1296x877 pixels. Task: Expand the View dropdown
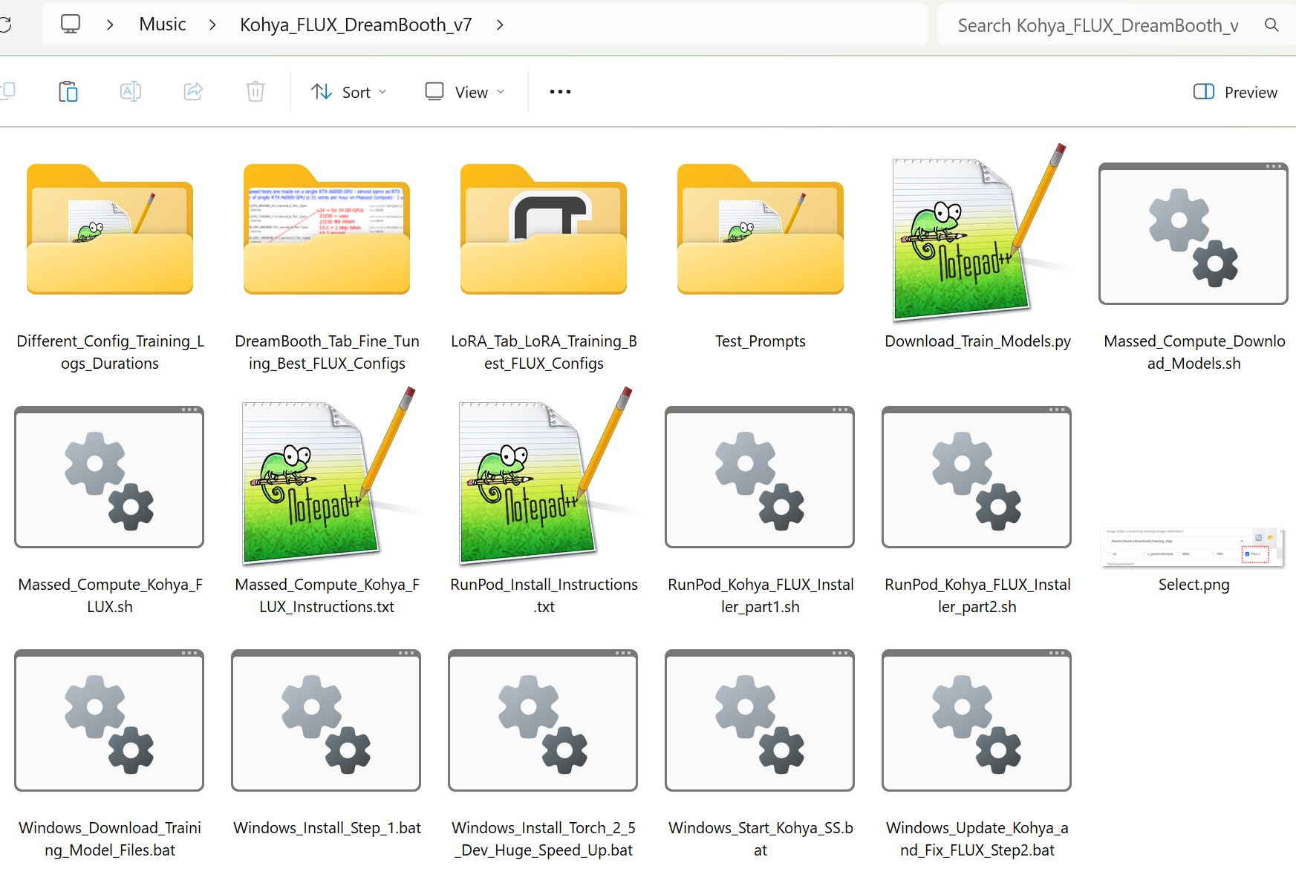(465, 92)
